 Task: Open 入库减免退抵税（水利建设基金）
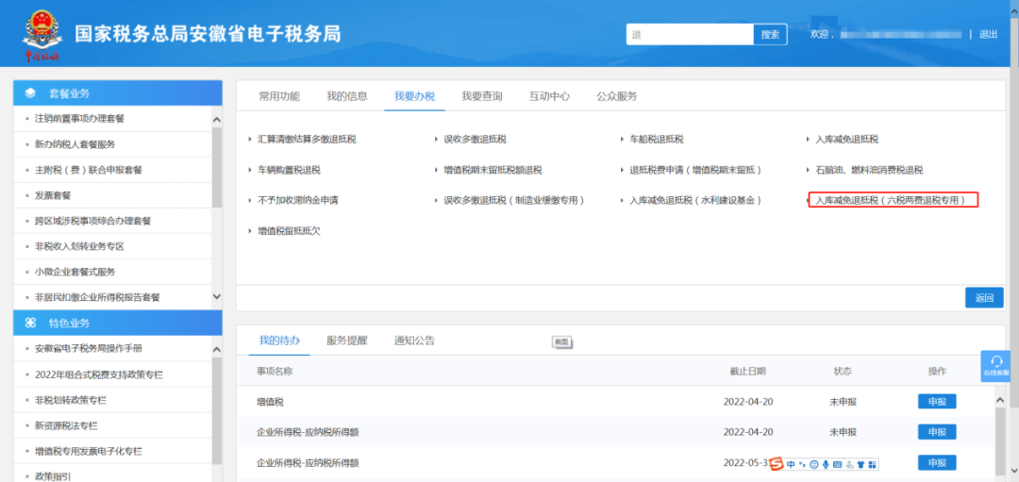[695, 200]
